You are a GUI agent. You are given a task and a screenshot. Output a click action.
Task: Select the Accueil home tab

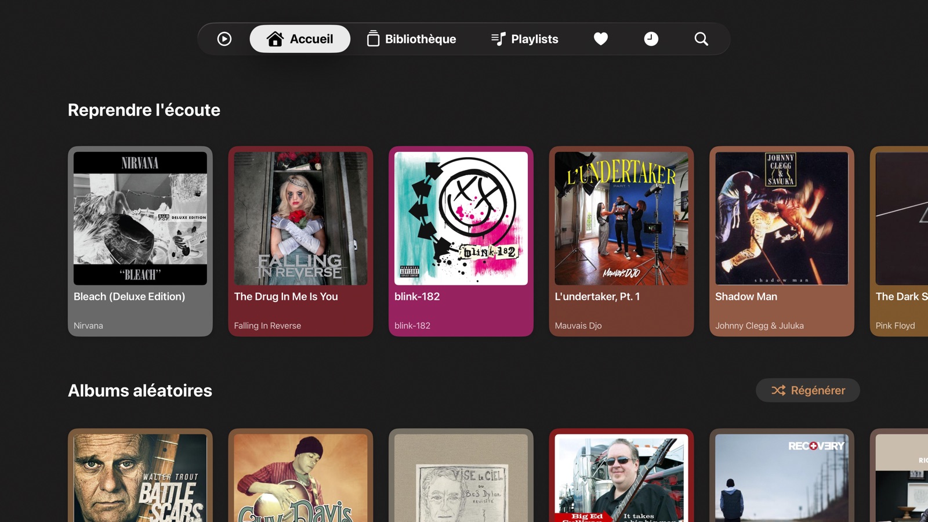tap(300, 39)
